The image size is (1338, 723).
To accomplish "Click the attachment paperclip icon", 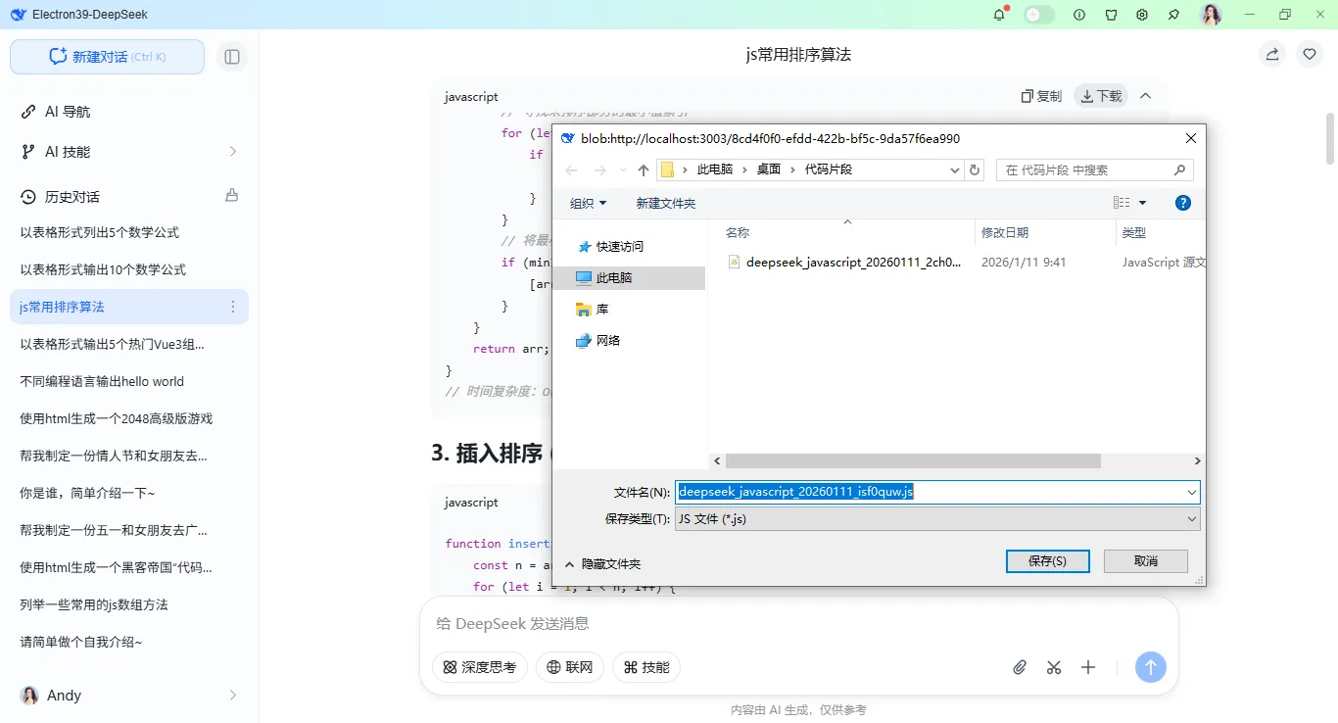I will 1019,667.
